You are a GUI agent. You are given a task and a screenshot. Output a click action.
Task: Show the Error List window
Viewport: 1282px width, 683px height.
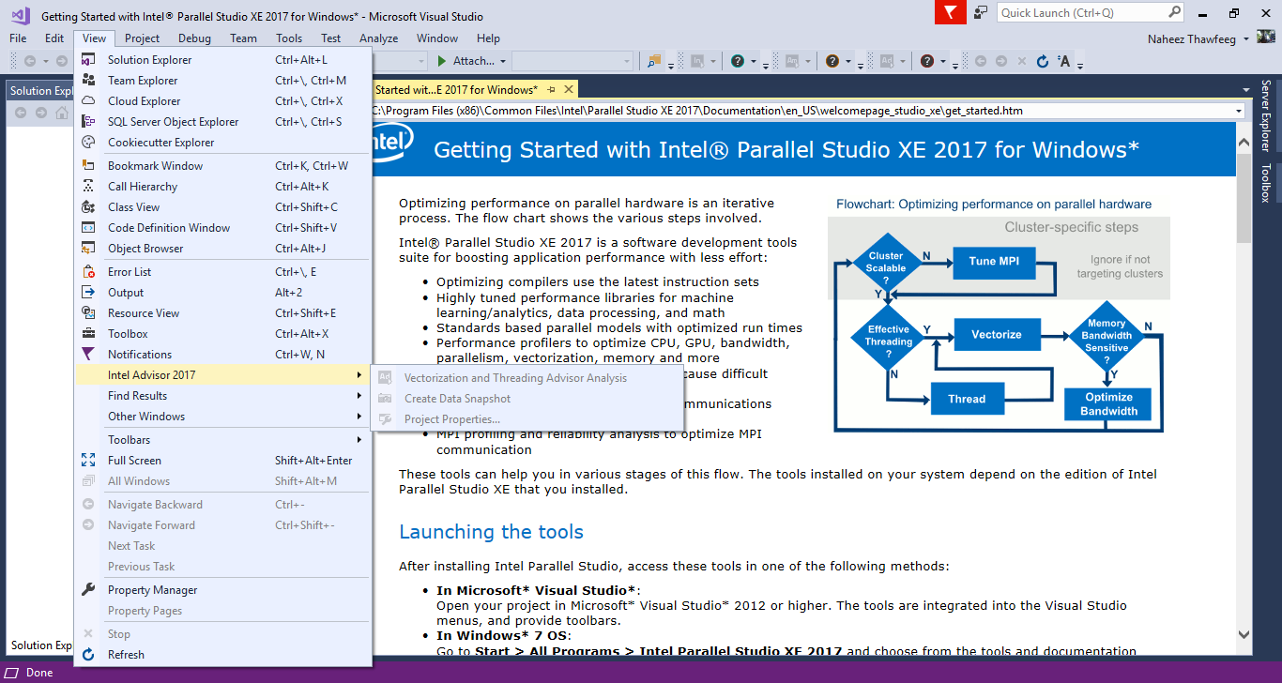[222, 272]
